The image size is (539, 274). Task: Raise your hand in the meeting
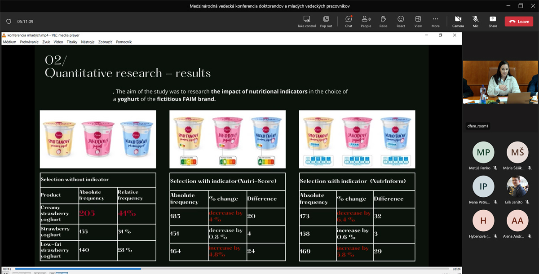(383, 21)
